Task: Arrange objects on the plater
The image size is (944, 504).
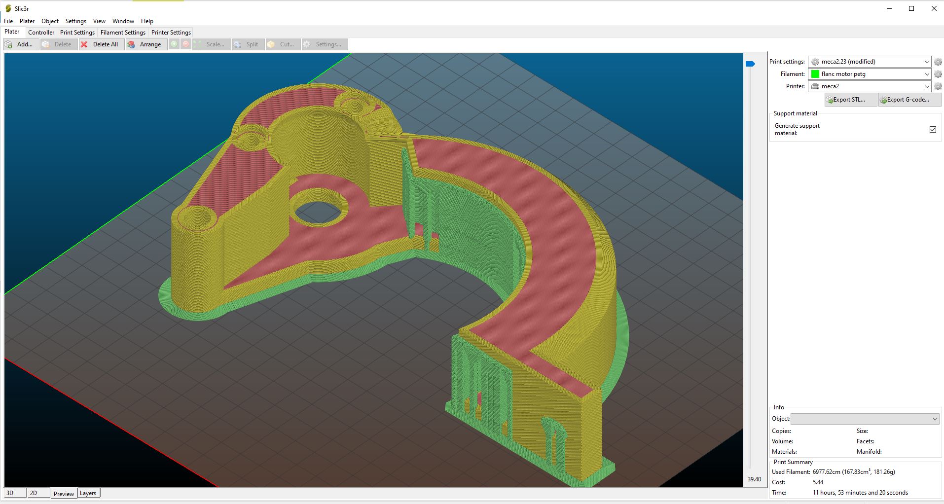Action: (x=146, y=44)
